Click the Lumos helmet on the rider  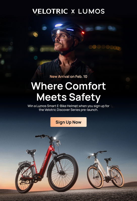point(67,31)
